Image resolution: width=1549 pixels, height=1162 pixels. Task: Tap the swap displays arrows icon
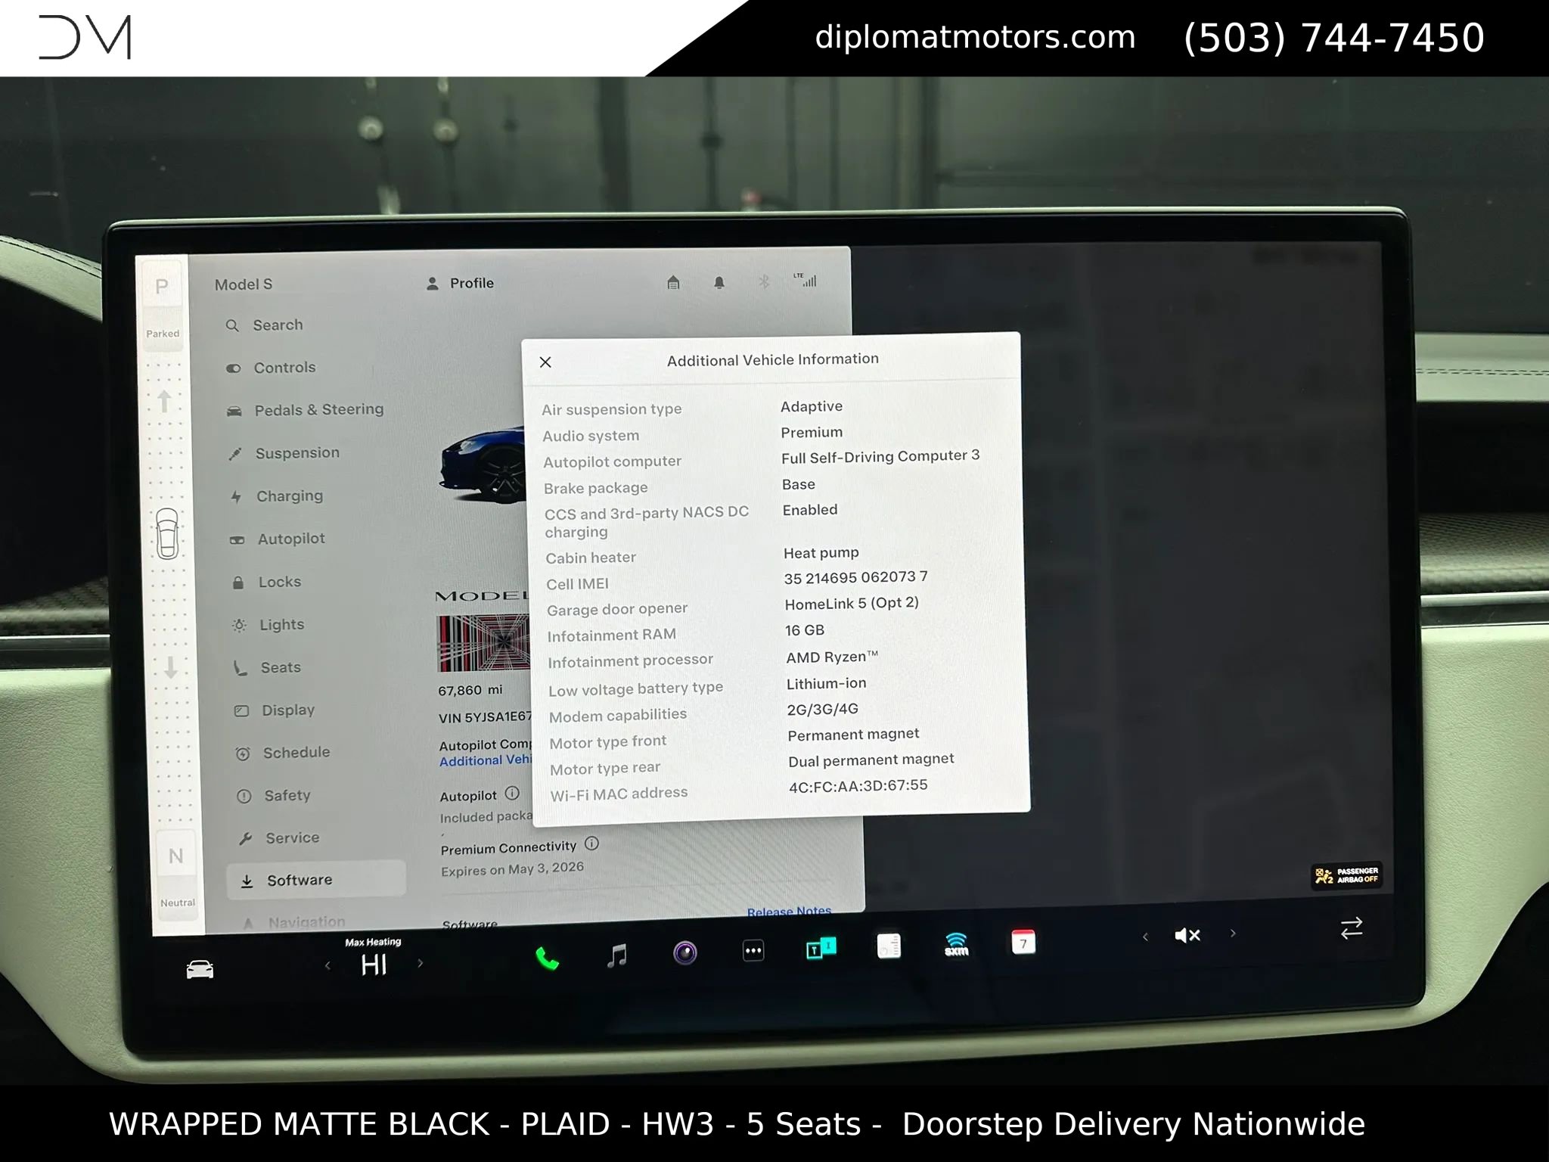[1352, 928]
